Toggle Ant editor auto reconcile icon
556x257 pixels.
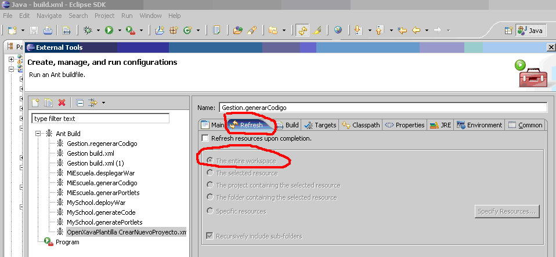[302, 31]
